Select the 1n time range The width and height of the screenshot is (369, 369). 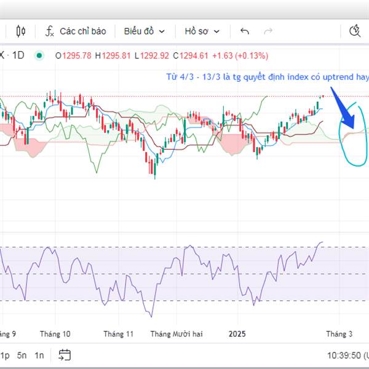(39, 355)
